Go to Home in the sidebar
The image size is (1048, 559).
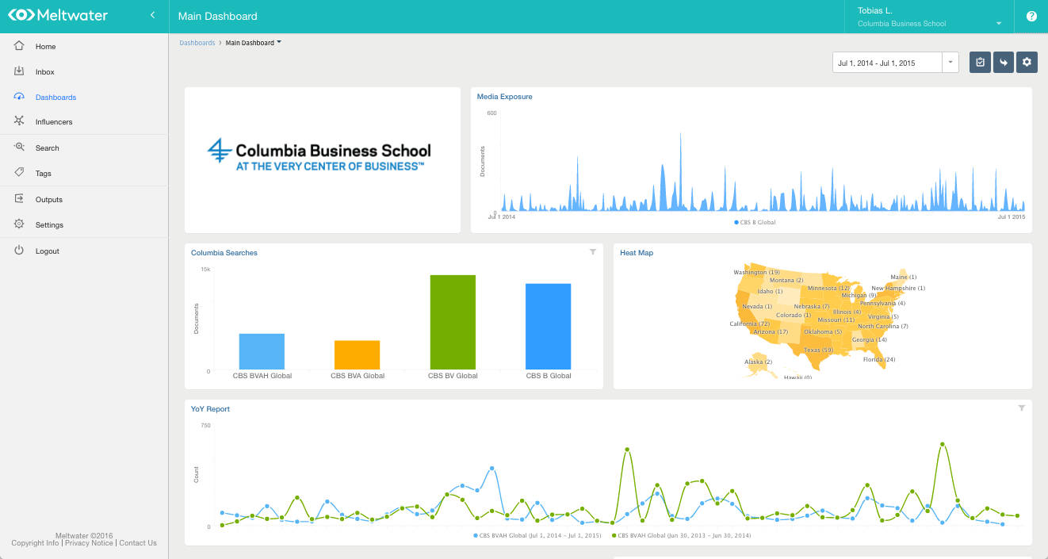tap(45, 46)
